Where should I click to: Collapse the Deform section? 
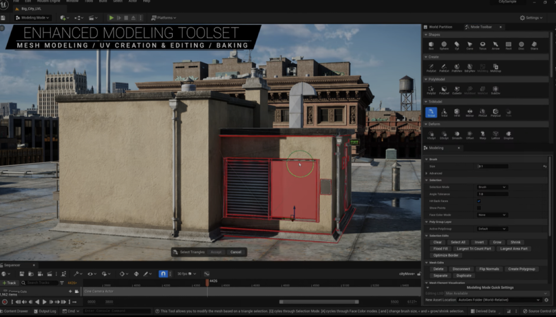click(x=426, y=124)
